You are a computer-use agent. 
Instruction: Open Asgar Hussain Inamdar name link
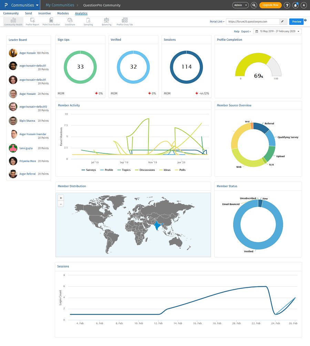coord(33,134)
